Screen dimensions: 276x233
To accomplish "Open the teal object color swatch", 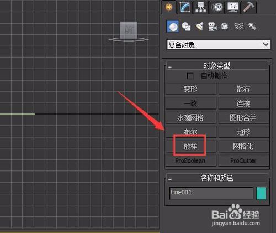I will coord(261,193).
